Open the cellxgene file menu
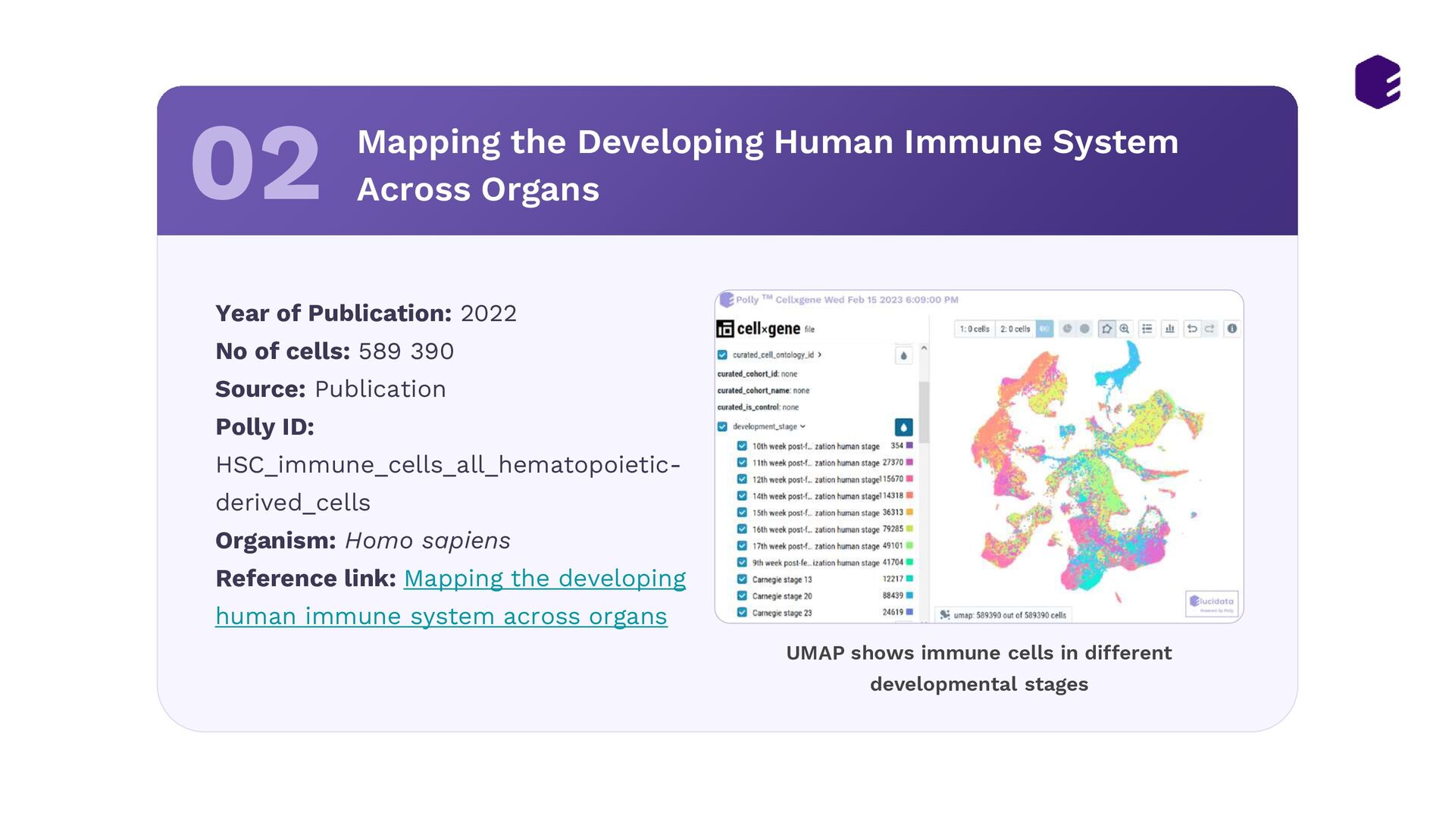The height and width of the screenshot is (818, 1455). [809, 329]
